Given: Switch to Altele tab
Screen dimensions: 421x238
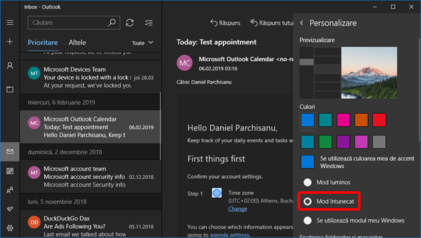Looking at the screenshot, I should pyautogui.click(x=77, y=42).
